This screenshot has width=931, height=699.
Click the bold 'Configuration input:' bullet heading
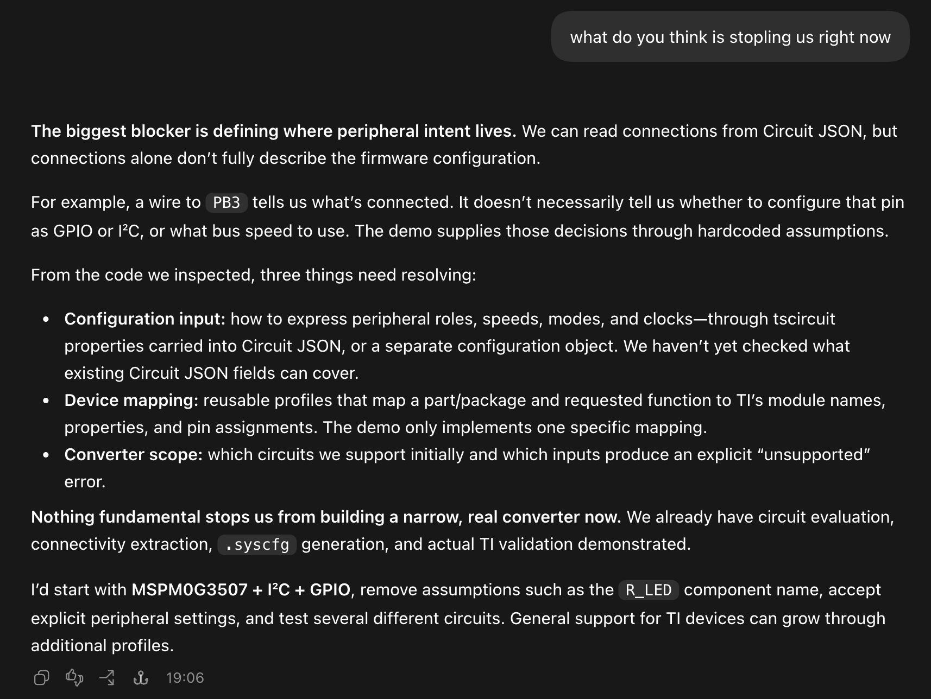[144, 319]
